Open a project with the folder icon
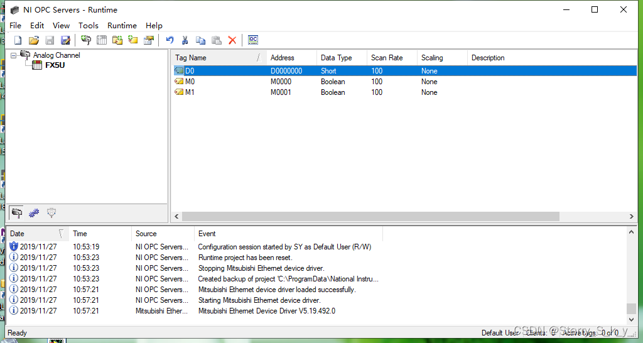The height and width of the screenshot is (343, 643). pyautogui.click(x=34, y=40)
